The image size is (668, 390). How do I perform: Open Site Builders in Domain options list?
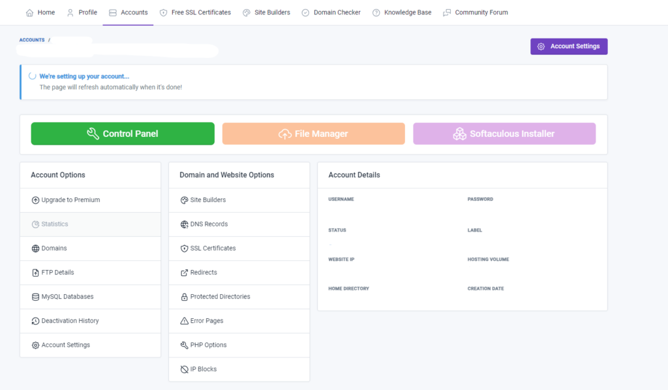coord(239,200)
